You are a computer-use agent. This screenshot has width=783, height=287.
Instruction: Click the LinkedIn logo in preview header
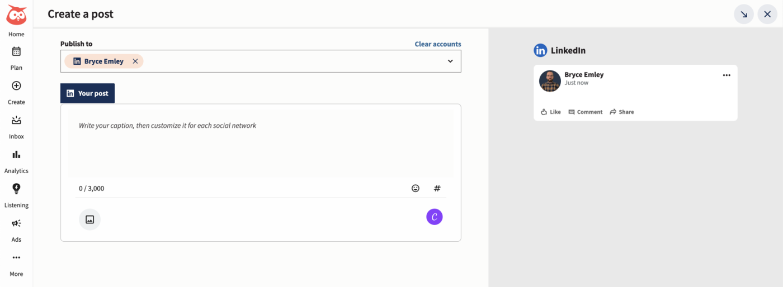(540, 50)
